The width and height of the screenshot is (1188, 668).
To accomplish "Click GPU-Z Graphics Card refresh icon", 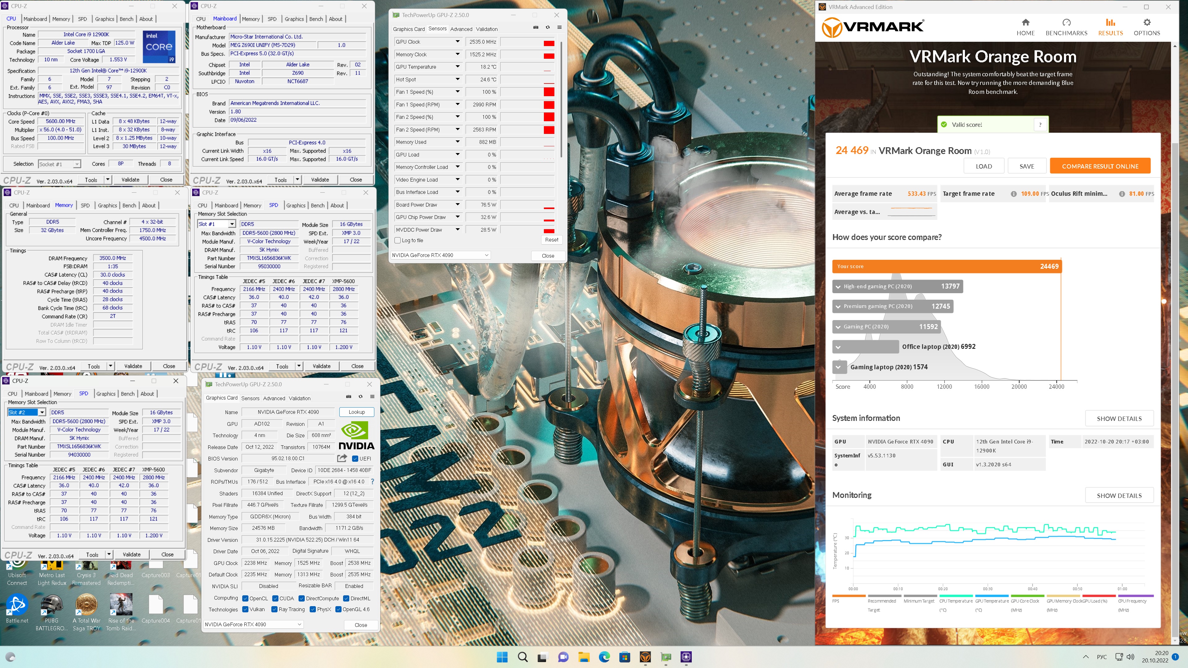I will [361, 396].
